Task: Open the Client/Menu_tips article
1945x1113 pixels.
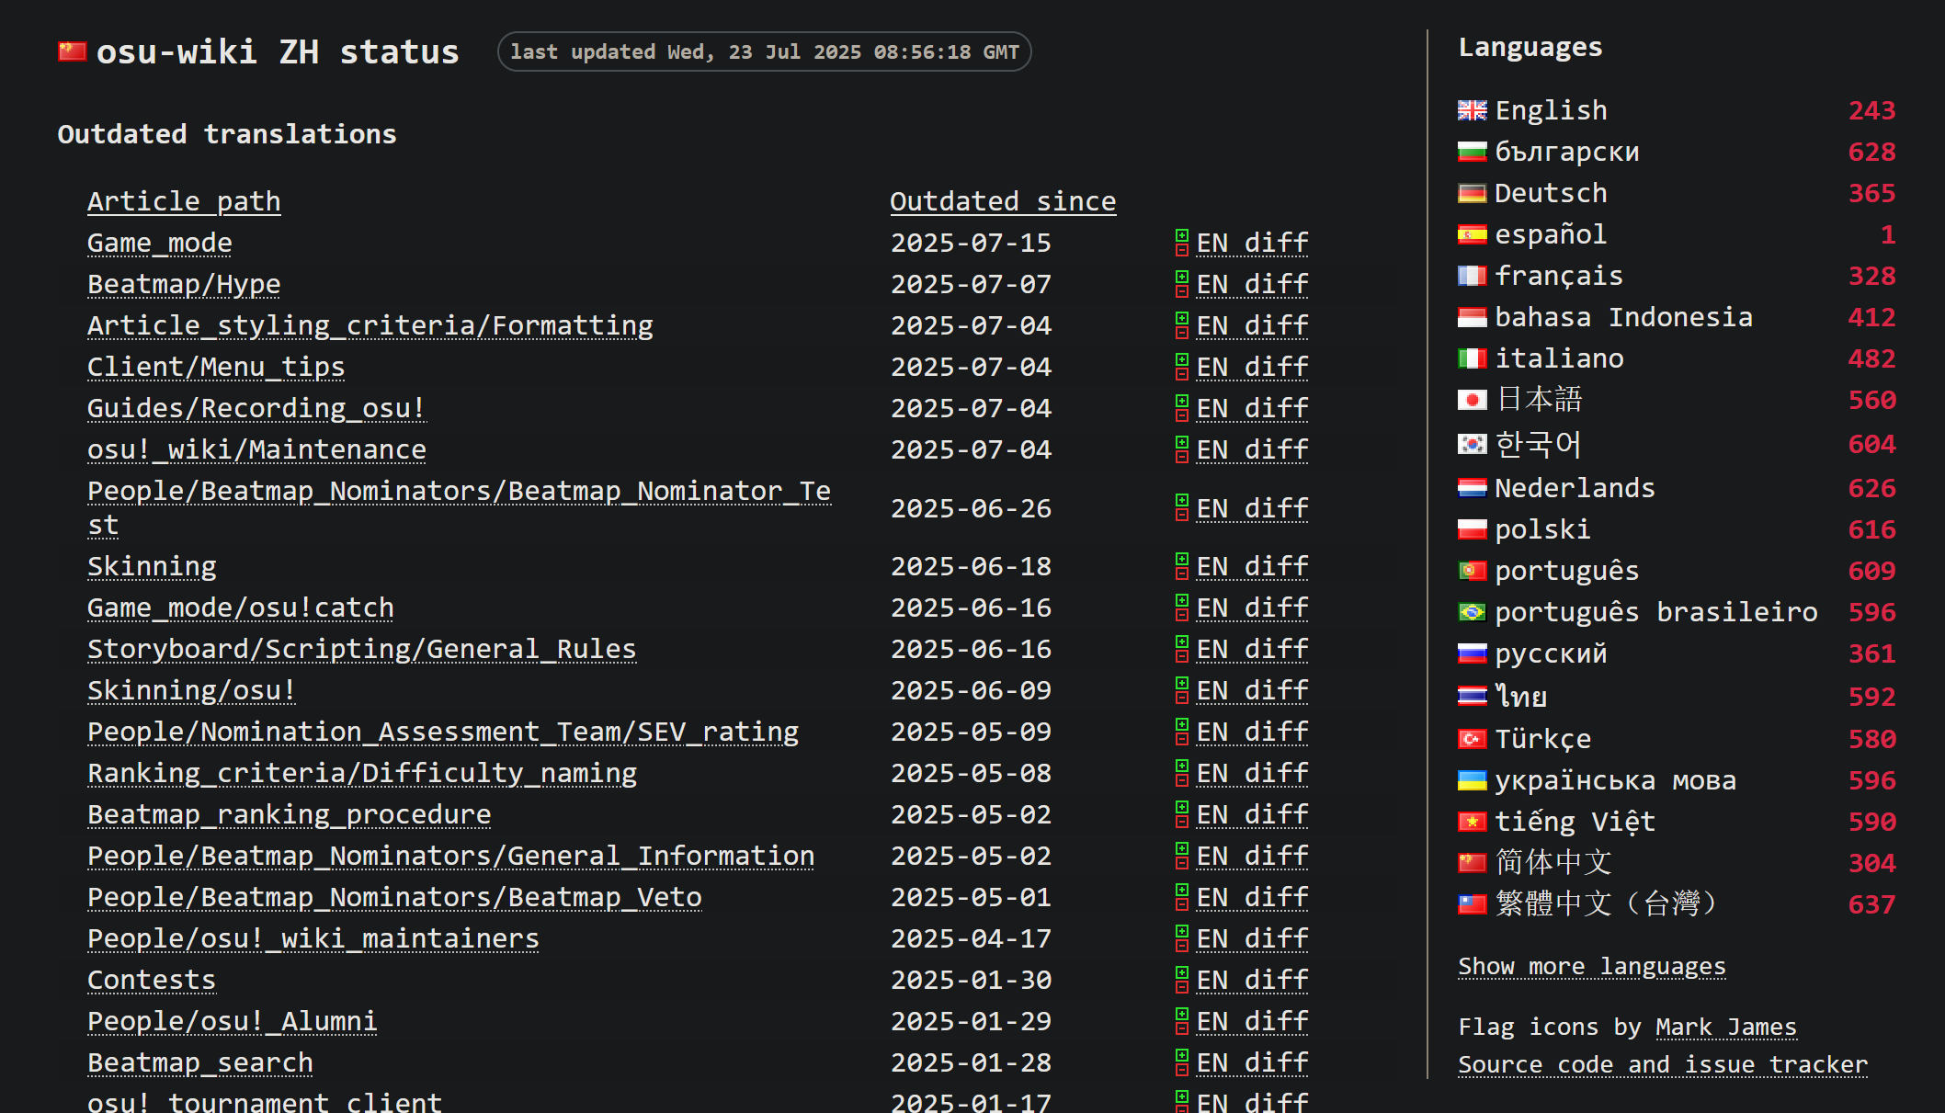Action: [x=216, y=367]
